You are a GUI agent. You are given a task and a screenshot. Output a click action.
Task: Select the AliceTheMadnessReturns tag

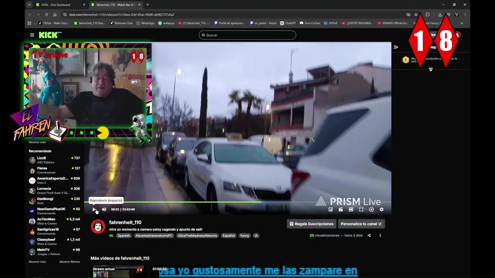pos(197,236)
